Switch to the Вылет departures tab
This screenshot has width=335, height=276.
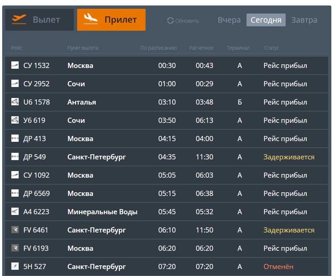tap(39, 20)
